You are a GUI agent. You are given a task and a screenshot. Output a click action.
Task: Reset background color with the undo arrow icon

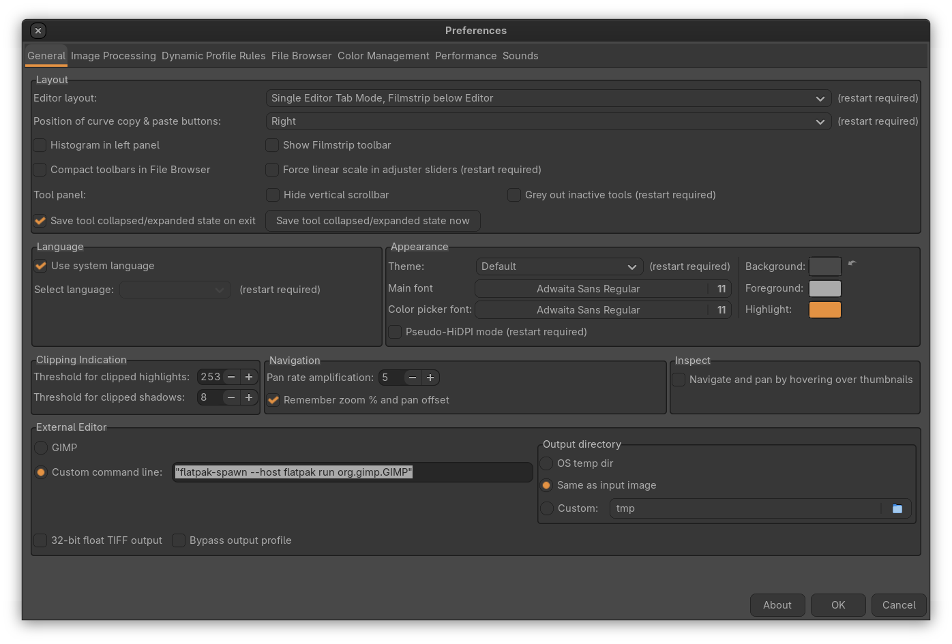pos(852,264)
